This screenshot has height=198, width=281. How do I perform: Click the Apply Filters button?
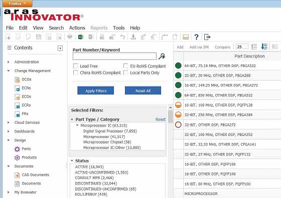(95, 90)
